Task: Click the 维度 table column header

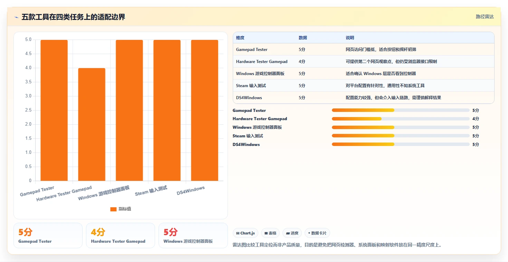Action: pos(240,38)
